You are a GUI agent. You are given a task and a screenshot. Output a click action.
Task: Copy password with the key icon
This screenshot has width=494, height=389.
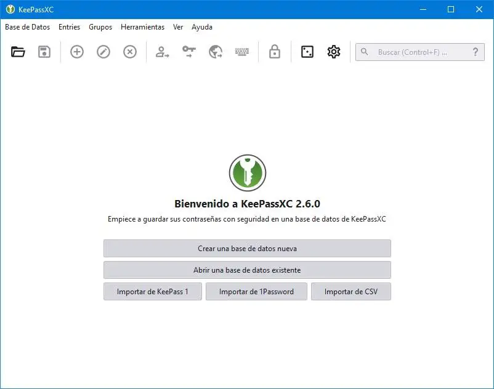(189, 52)
